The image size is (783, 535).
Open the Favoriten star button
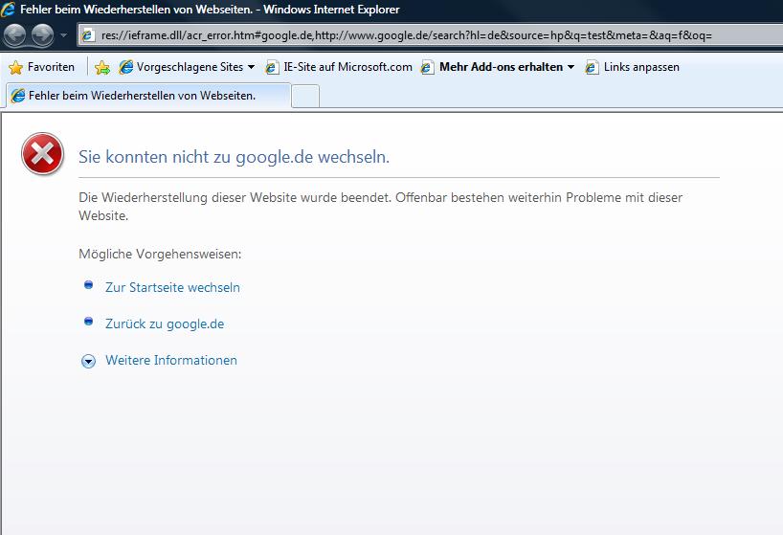41,67
